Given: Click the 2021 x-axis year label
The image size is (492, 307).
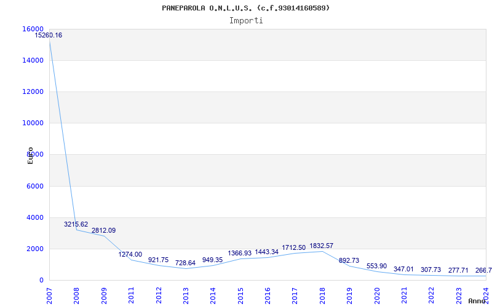Looking at the screenshot, I should (x=404, y=295).
